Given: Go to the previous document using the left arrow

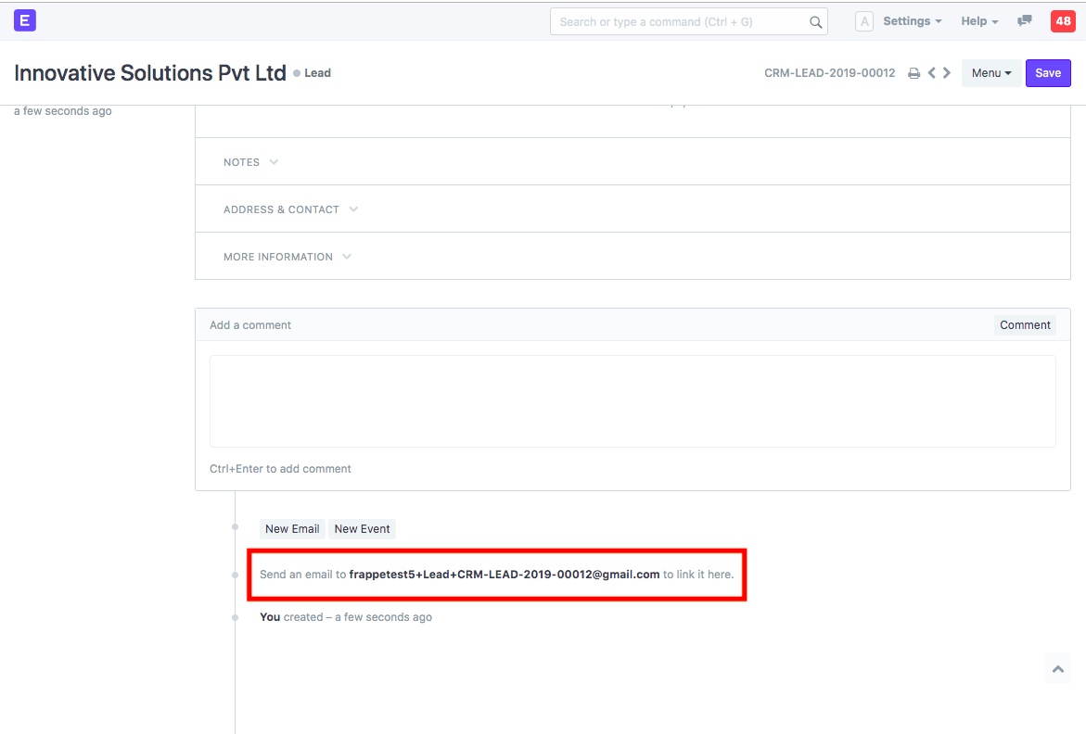Looking at the screenshot, I should coord(931,72).
